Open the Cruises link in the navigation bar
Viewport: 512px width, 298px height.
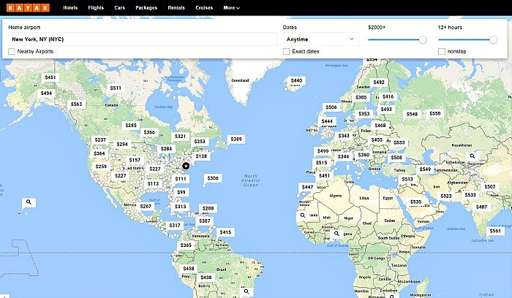tap(204, 7)
